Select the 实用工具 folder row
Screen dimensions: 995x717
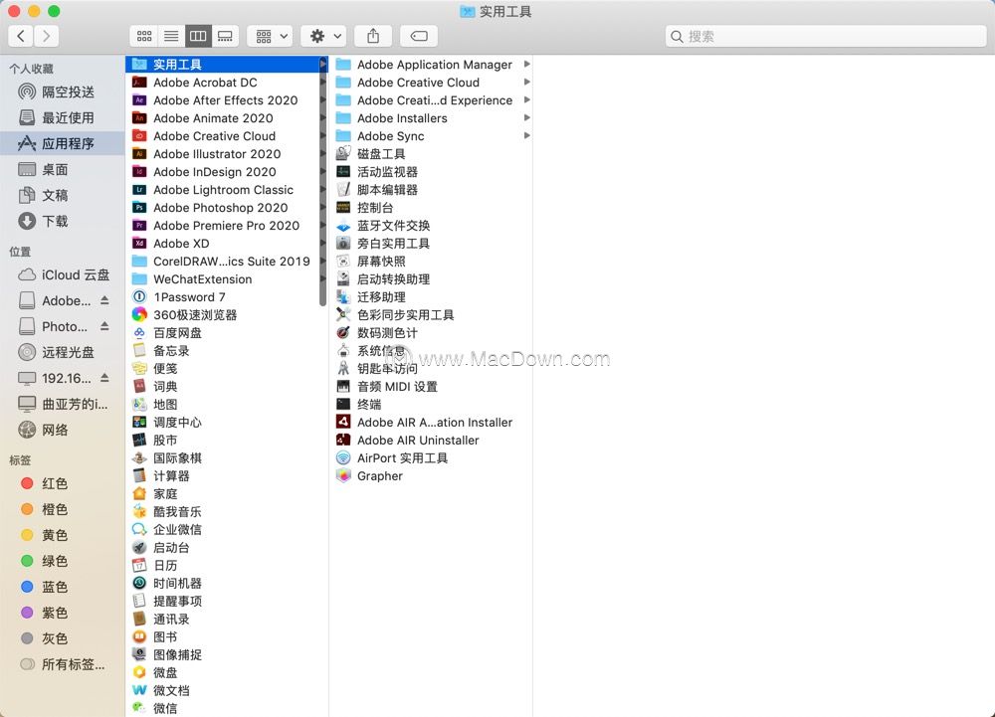tap(226, 64)
